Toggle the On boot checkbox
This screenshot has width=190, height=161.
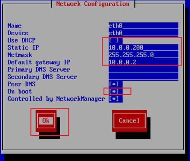(x=114, y=91)
